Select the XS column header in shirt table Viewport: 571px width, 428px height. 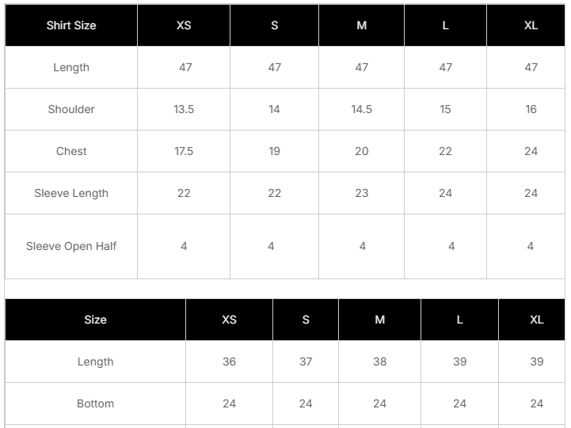click(184, 25)
